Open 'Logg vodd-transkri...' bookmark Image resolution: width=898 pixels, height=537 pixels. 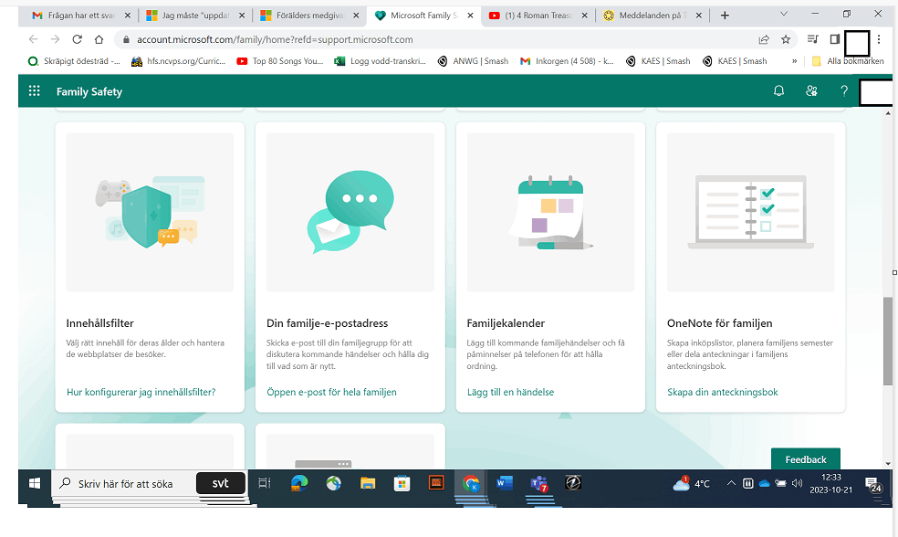381,61
